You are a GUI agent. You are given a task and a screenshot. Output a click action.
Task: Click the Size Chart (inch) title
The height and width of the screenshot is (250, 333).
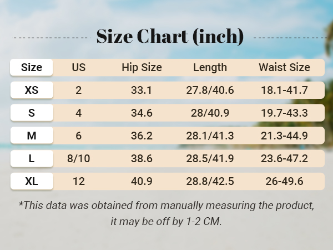tap(170, 36)
